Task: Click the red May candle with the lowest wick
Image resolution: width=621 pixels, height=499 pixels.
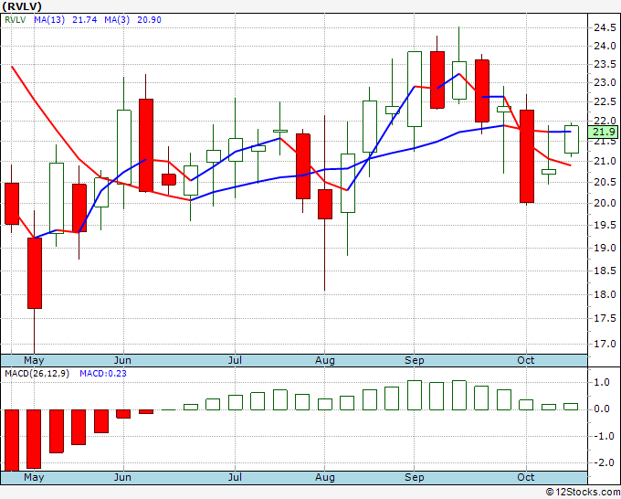Action: tap(35, 273)
